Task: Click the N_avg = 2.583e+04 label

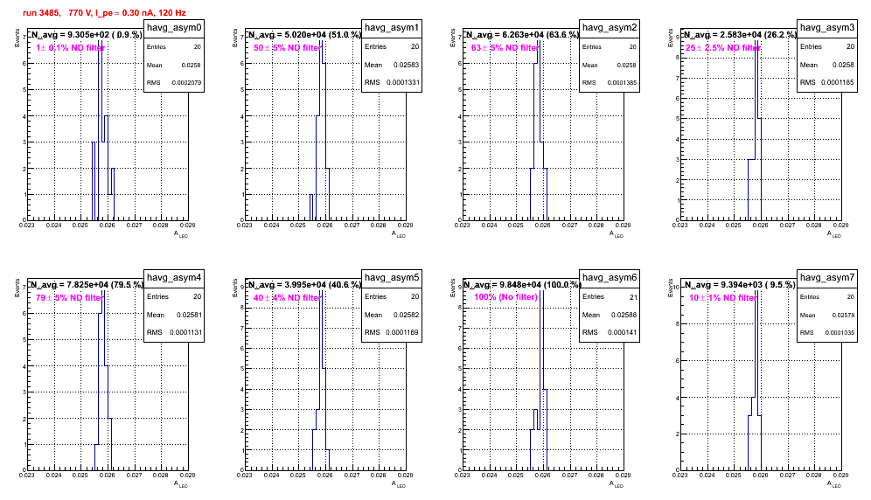Action: tap(740, 34)
